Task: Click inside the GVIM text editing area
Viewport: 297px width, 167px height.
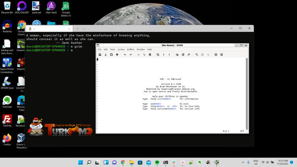Action: pos(171,93)
